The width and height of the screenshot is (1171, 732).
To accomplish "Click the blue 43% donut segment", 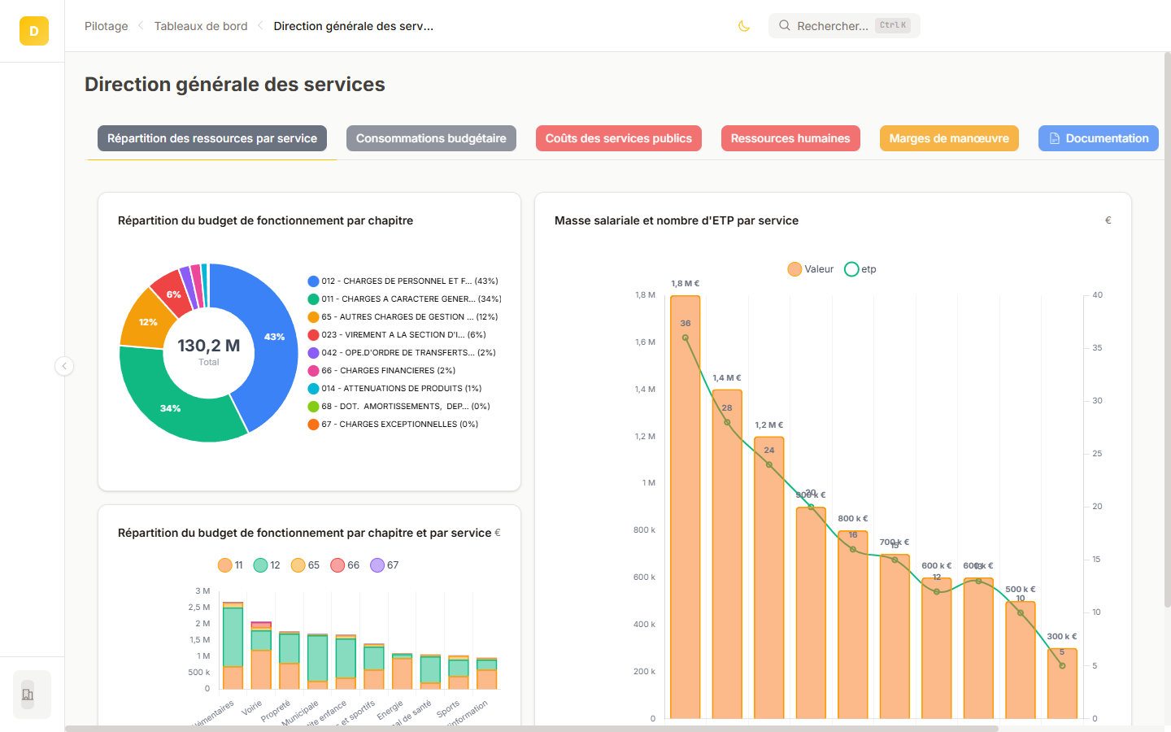I will (x=274, y=337).
